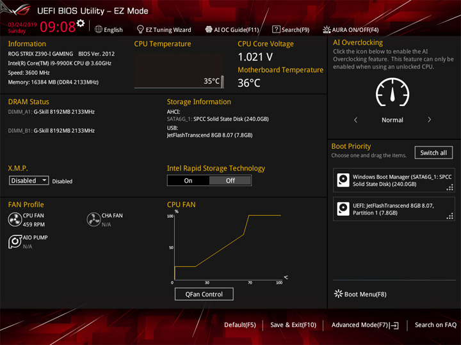Viewport: 461px width, 345px height.
Task: Open the settings gear next to the clock
Action: point(81,23)
